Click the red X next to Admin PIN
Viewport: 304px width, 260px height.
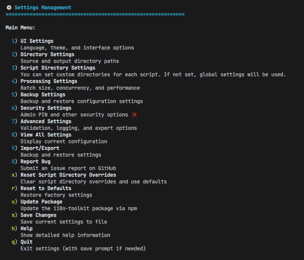click(134, 115)
